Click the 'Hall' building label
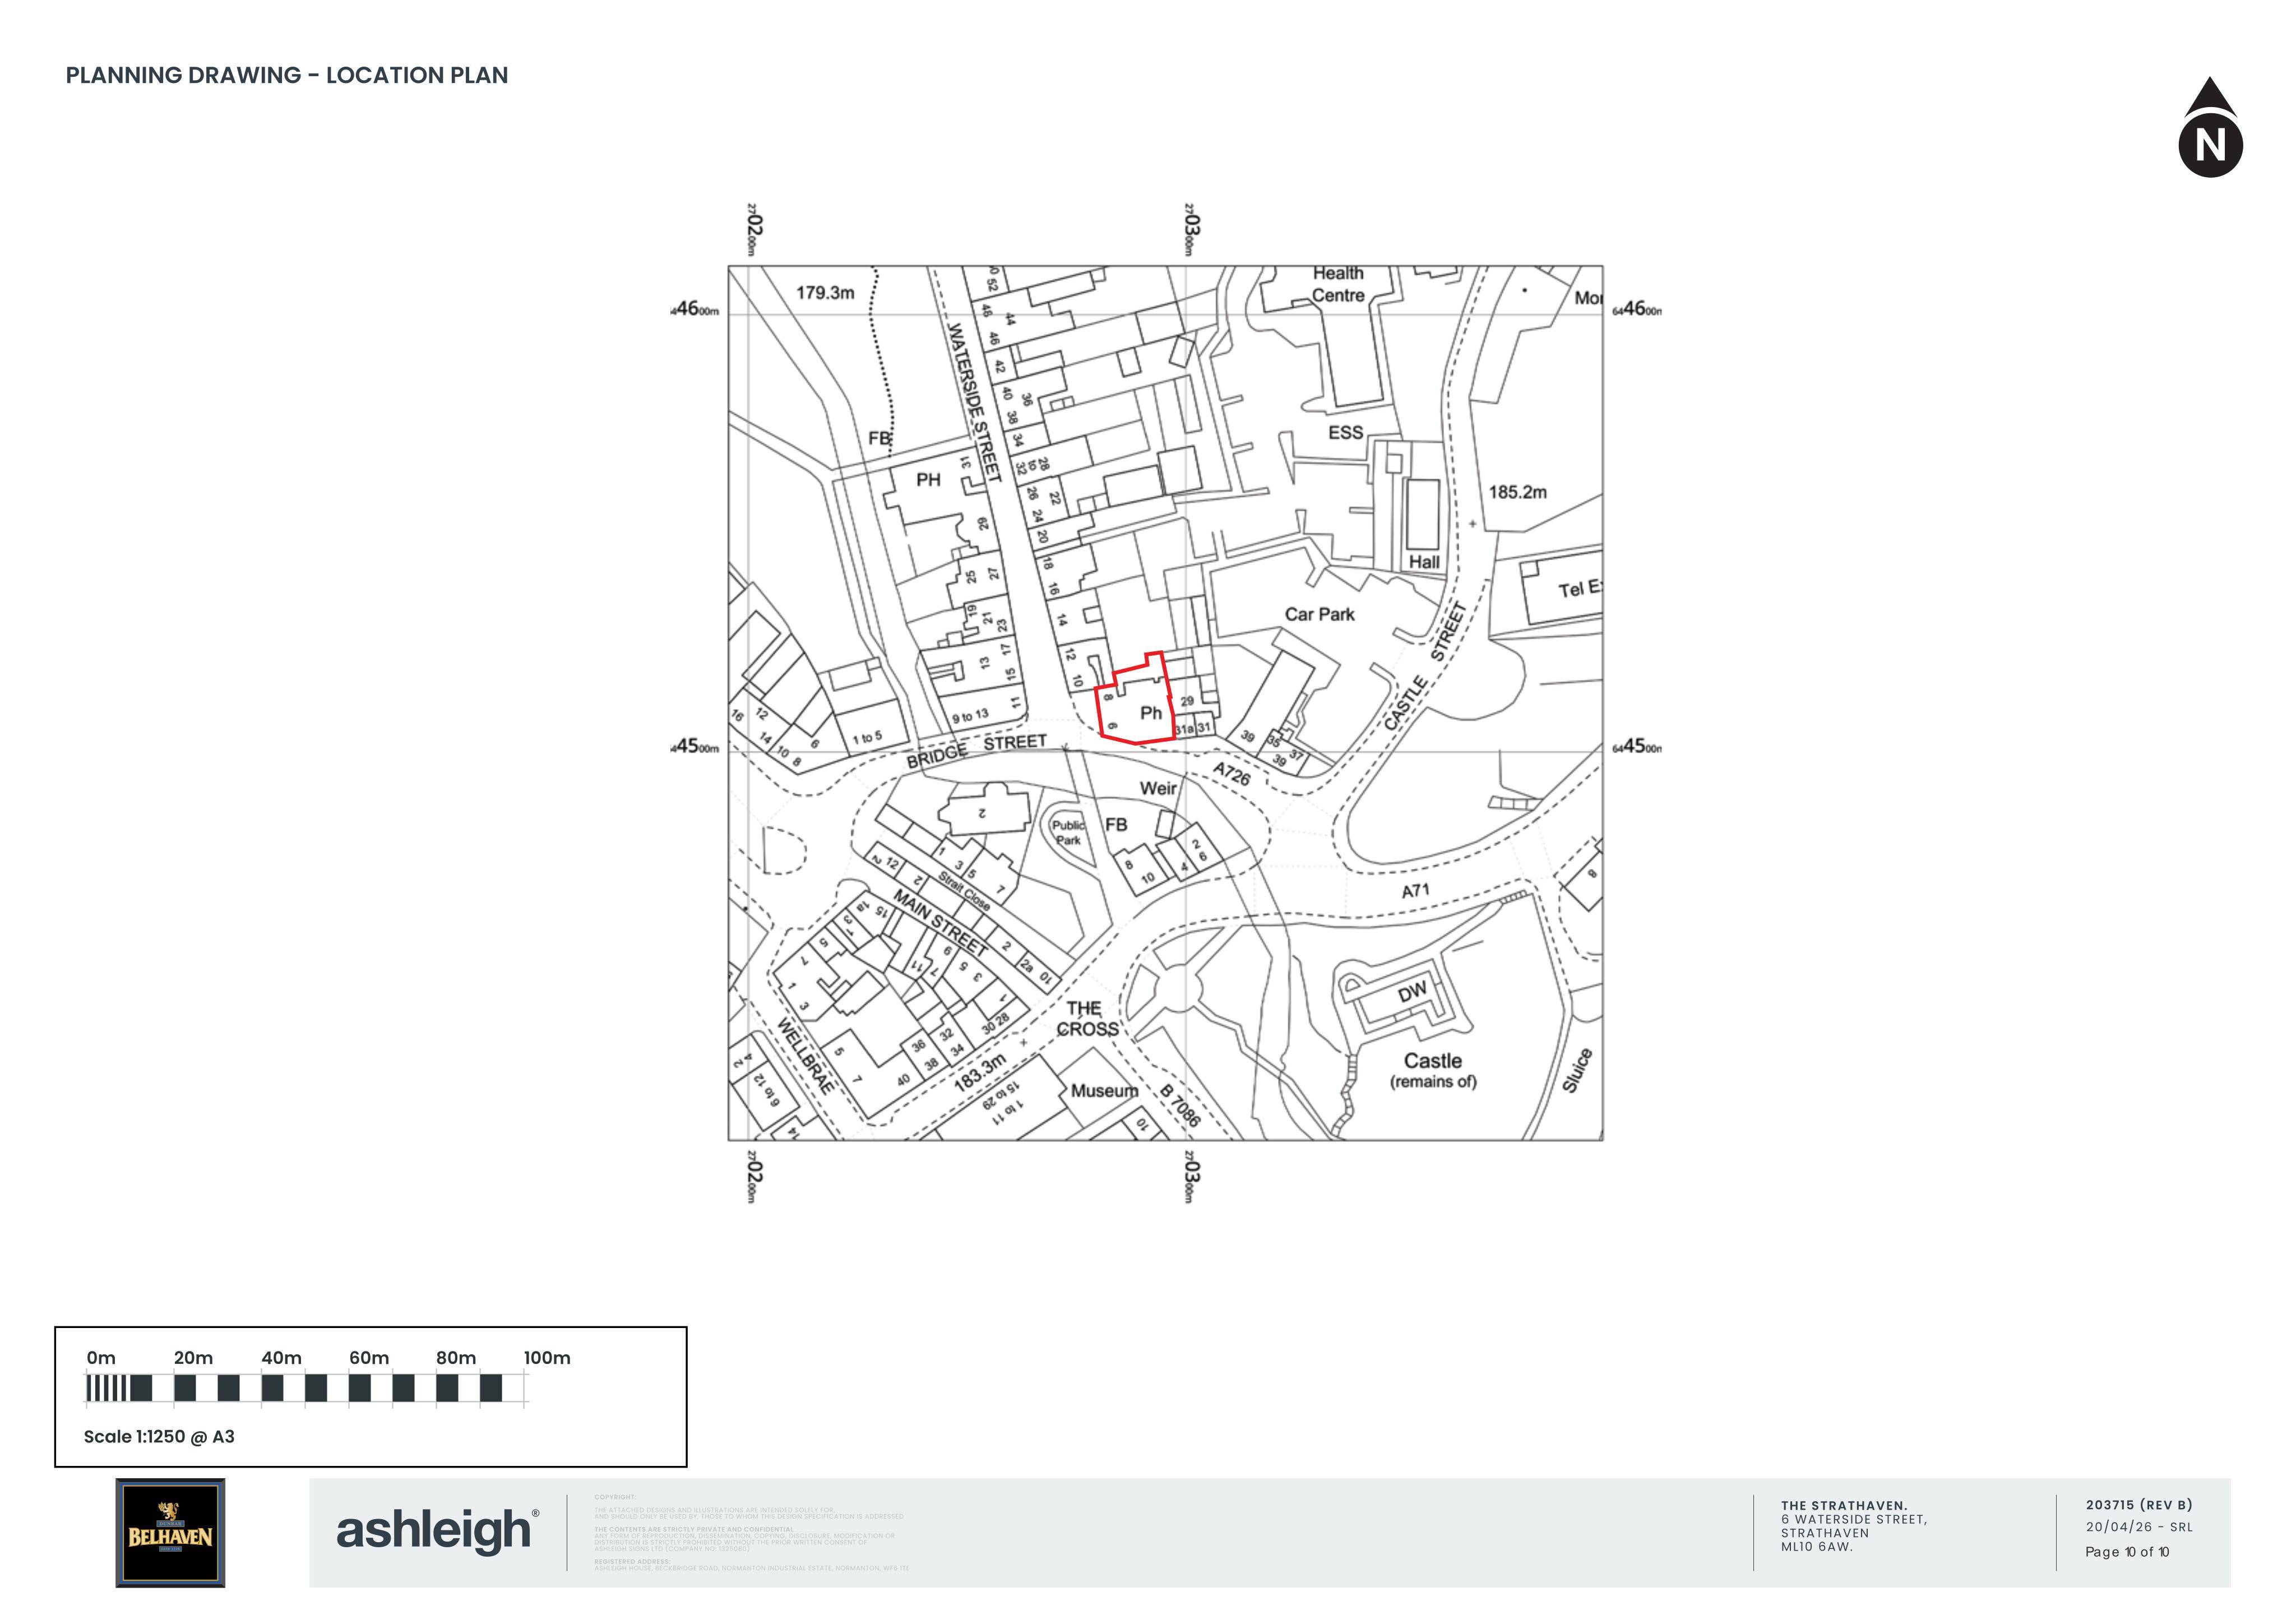Viewport: 2296px width, 1624px height. pyautogui.click(x=1424, y=562)
